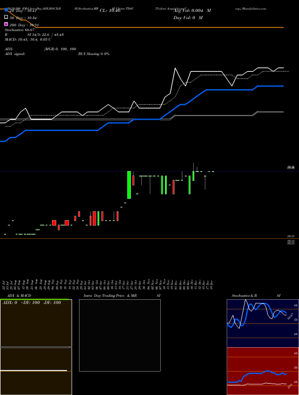
Task: Click the 'Intra Day Trading Price & MR' panel title
Action: point(110,296)
